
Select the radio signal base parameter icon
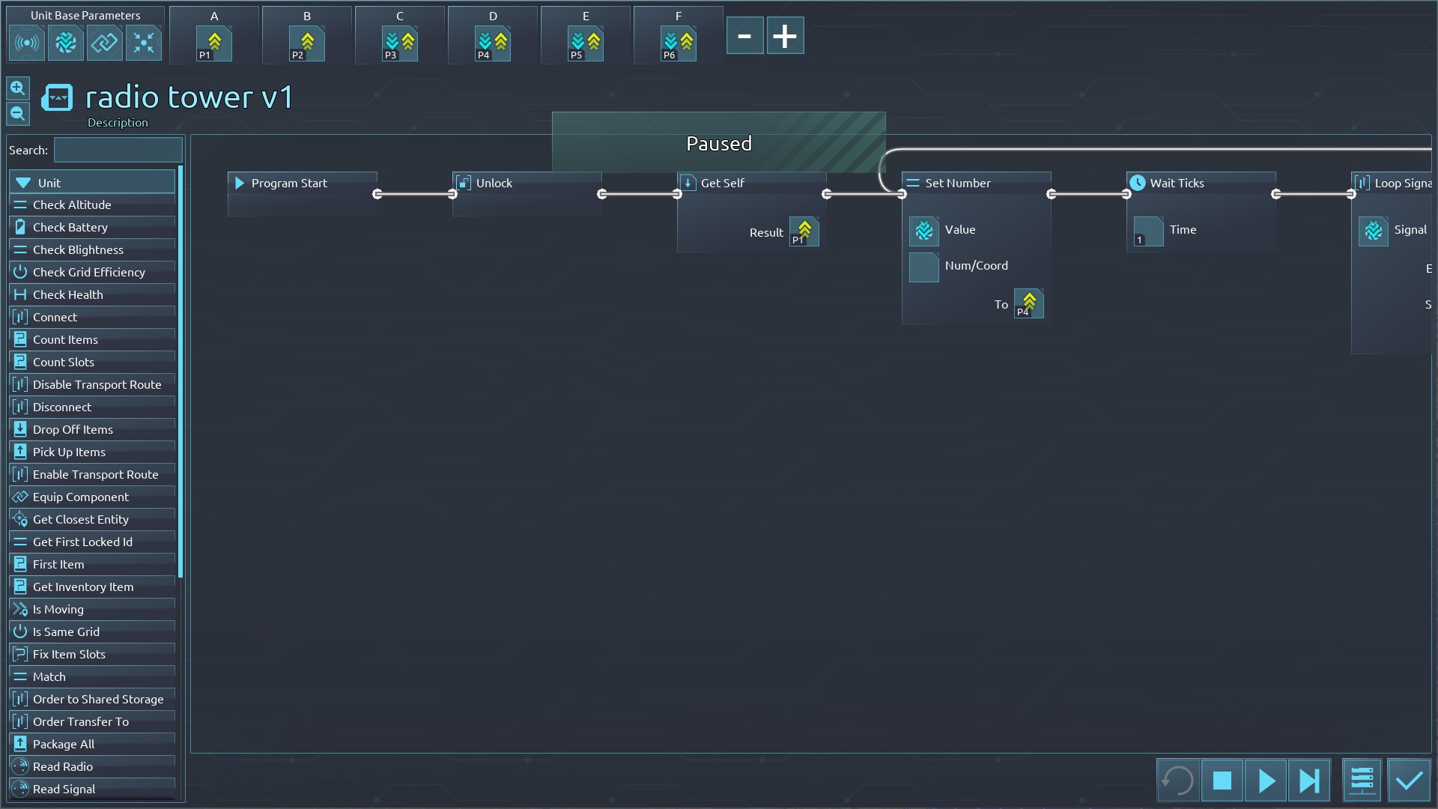point(27,43)
